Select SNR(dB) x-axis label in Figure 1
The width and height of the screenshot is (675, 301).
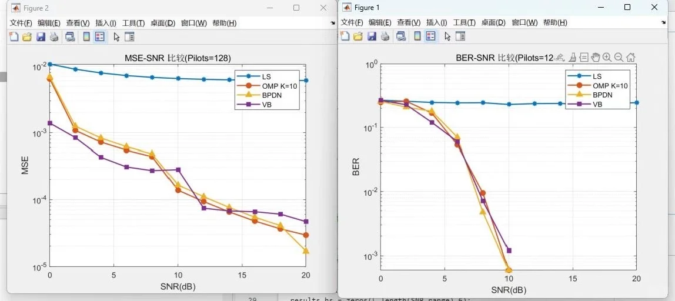[509, 290]
